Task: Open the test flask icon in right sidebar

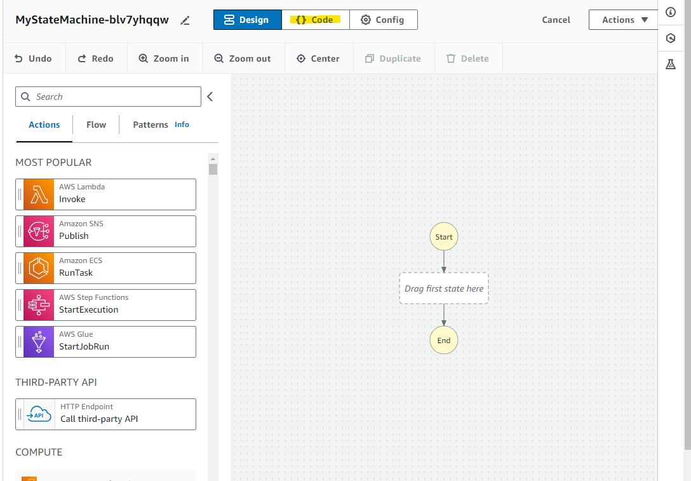Action: click(x=671, y=64)
